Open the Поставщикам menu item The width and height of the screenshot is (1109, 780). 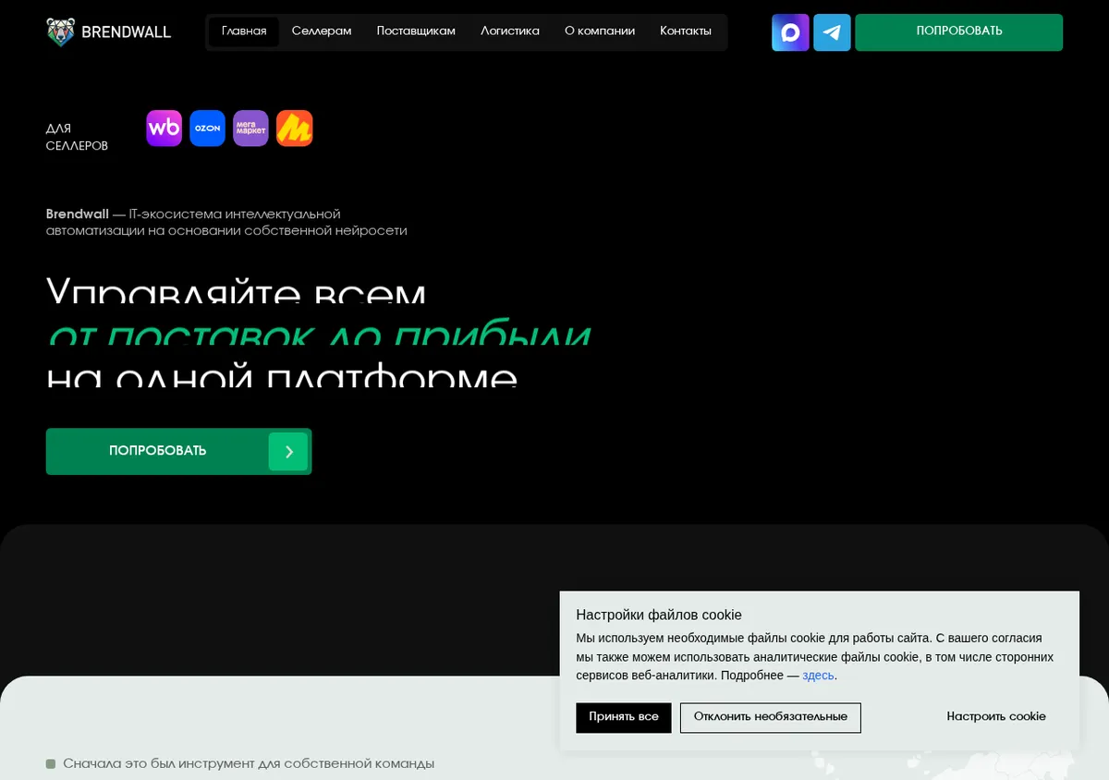point(416,31)
